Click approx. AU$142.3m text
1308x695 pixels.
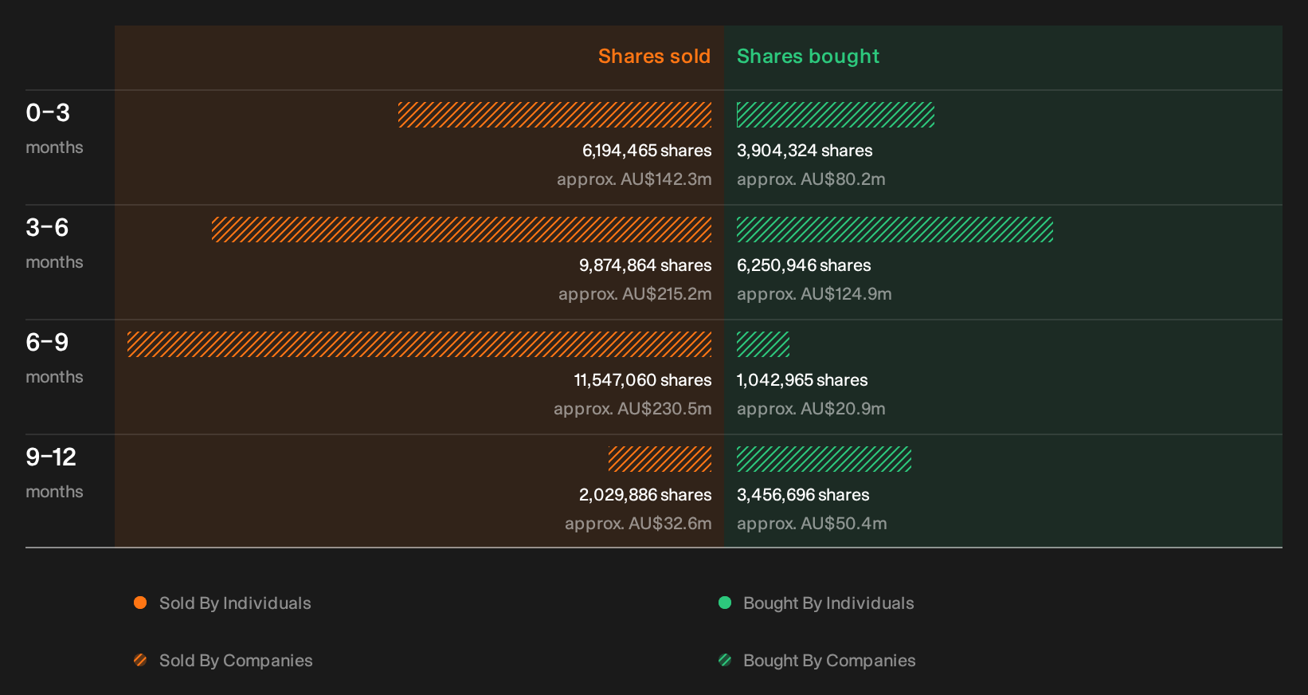coord(634,179)
